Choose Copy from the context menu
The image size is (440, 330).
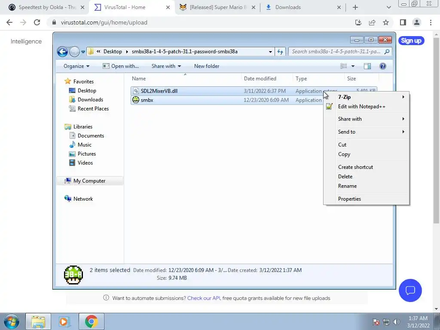point(366,154)
